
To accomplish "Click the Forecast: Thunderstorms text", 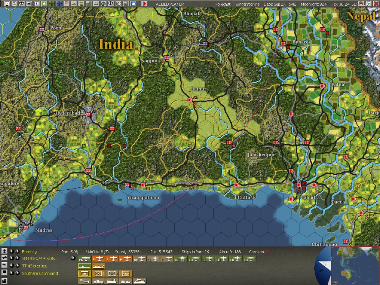I will 237,4.
